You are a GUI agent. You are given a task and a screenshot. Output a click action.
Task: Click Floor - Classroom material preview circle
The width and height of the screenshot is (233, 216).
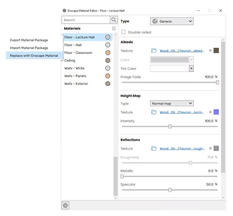coord(108,52)
